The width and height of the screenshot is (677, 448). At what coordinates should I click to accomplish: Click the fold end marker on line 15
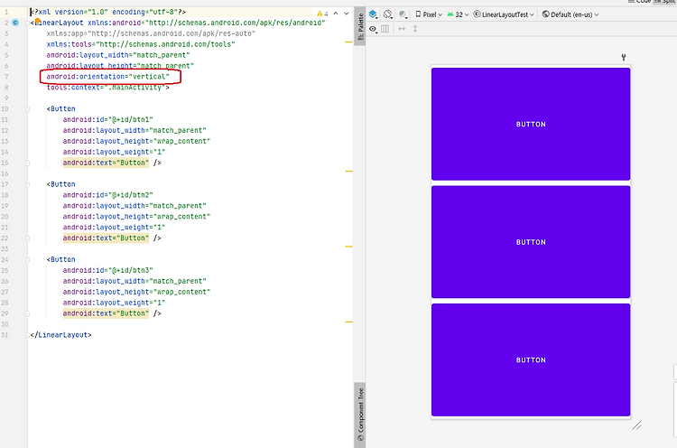pyautogui.click(x=27, y=163)
